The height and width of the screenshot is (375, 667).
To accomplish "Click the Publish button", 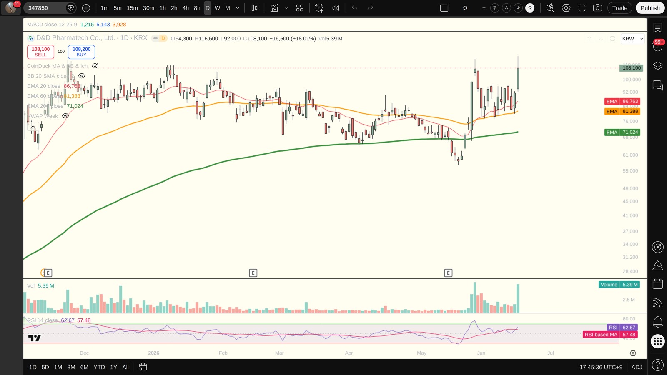I will point(650,8).
